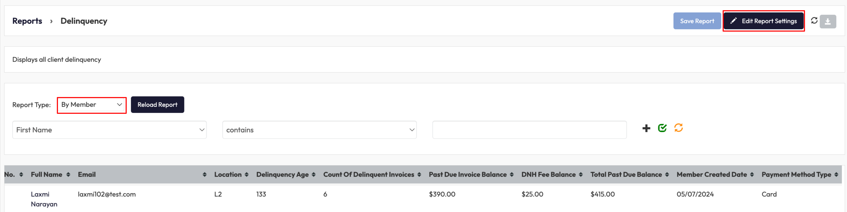Click the 133 delinquency age cell
Image resolution: width=847 pixels, height=212 pixels.
(x=261, y=194)
